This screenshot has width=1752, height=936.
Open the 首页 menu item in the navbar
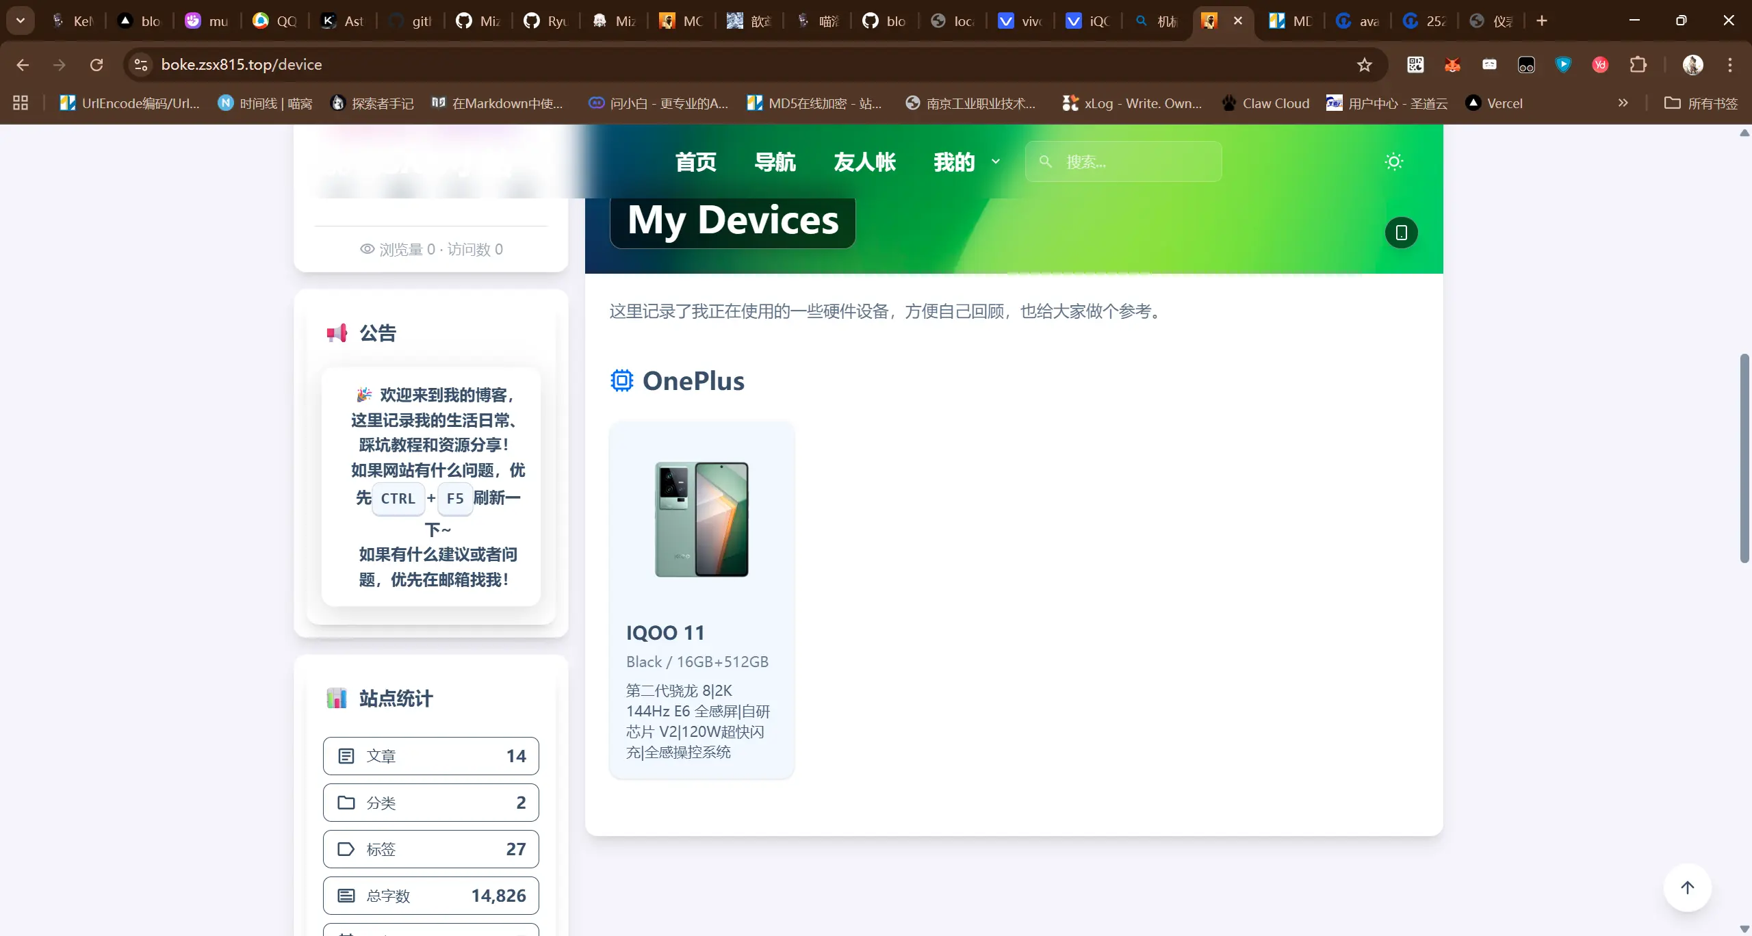695,161
